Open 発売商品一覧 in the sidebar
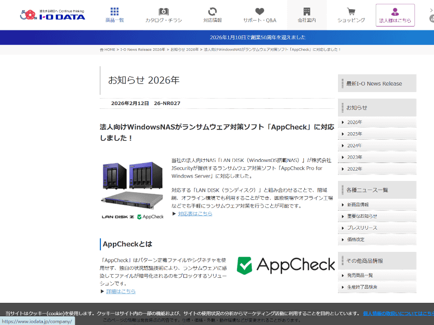The height and width of the screenshot is (325, 434). tap(377, 275)
